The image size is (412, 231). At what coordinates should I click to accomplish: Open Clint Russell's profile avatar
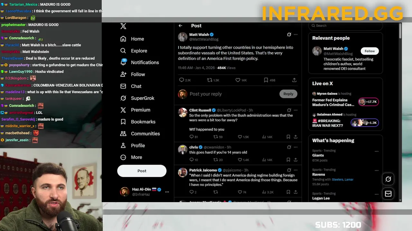pyautogui.click(x=183, y=113)
